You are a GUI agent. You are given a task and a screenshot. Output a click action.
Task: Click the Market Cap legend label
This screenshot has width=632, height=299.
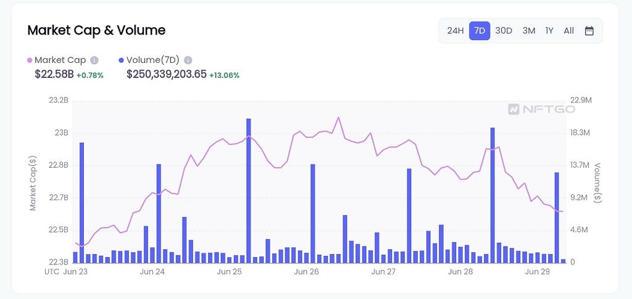pos(60,60)
